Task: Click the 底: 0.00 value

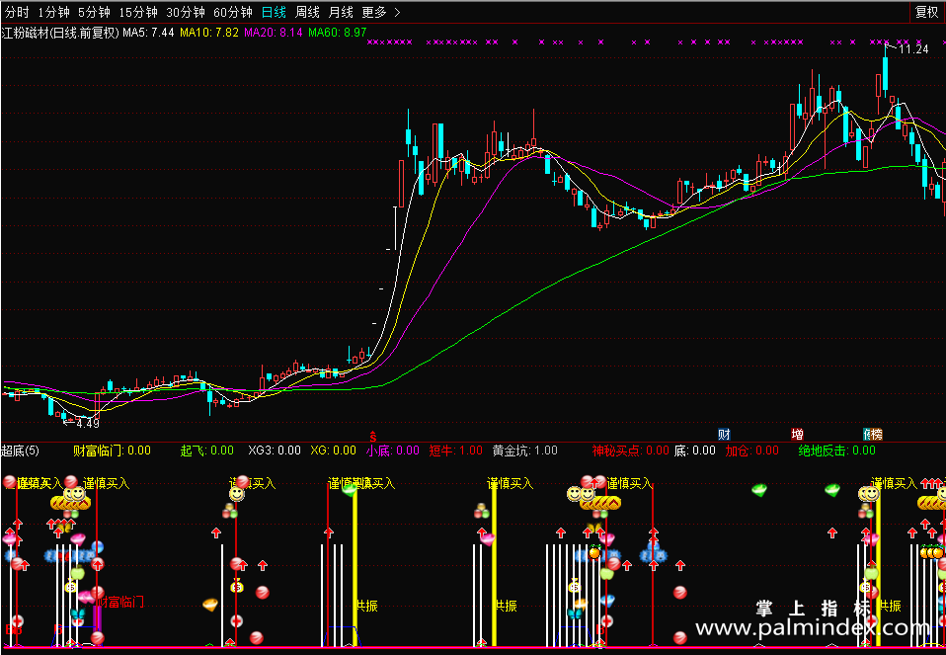Action: click(x=694, y=450)
